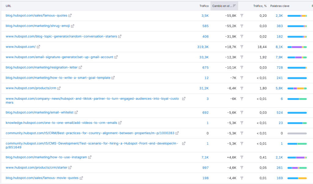This screenshot has height=184, width=313.
Task: Click external link icon beside shrug-emoji URL
Action: [x=72, y=26]
